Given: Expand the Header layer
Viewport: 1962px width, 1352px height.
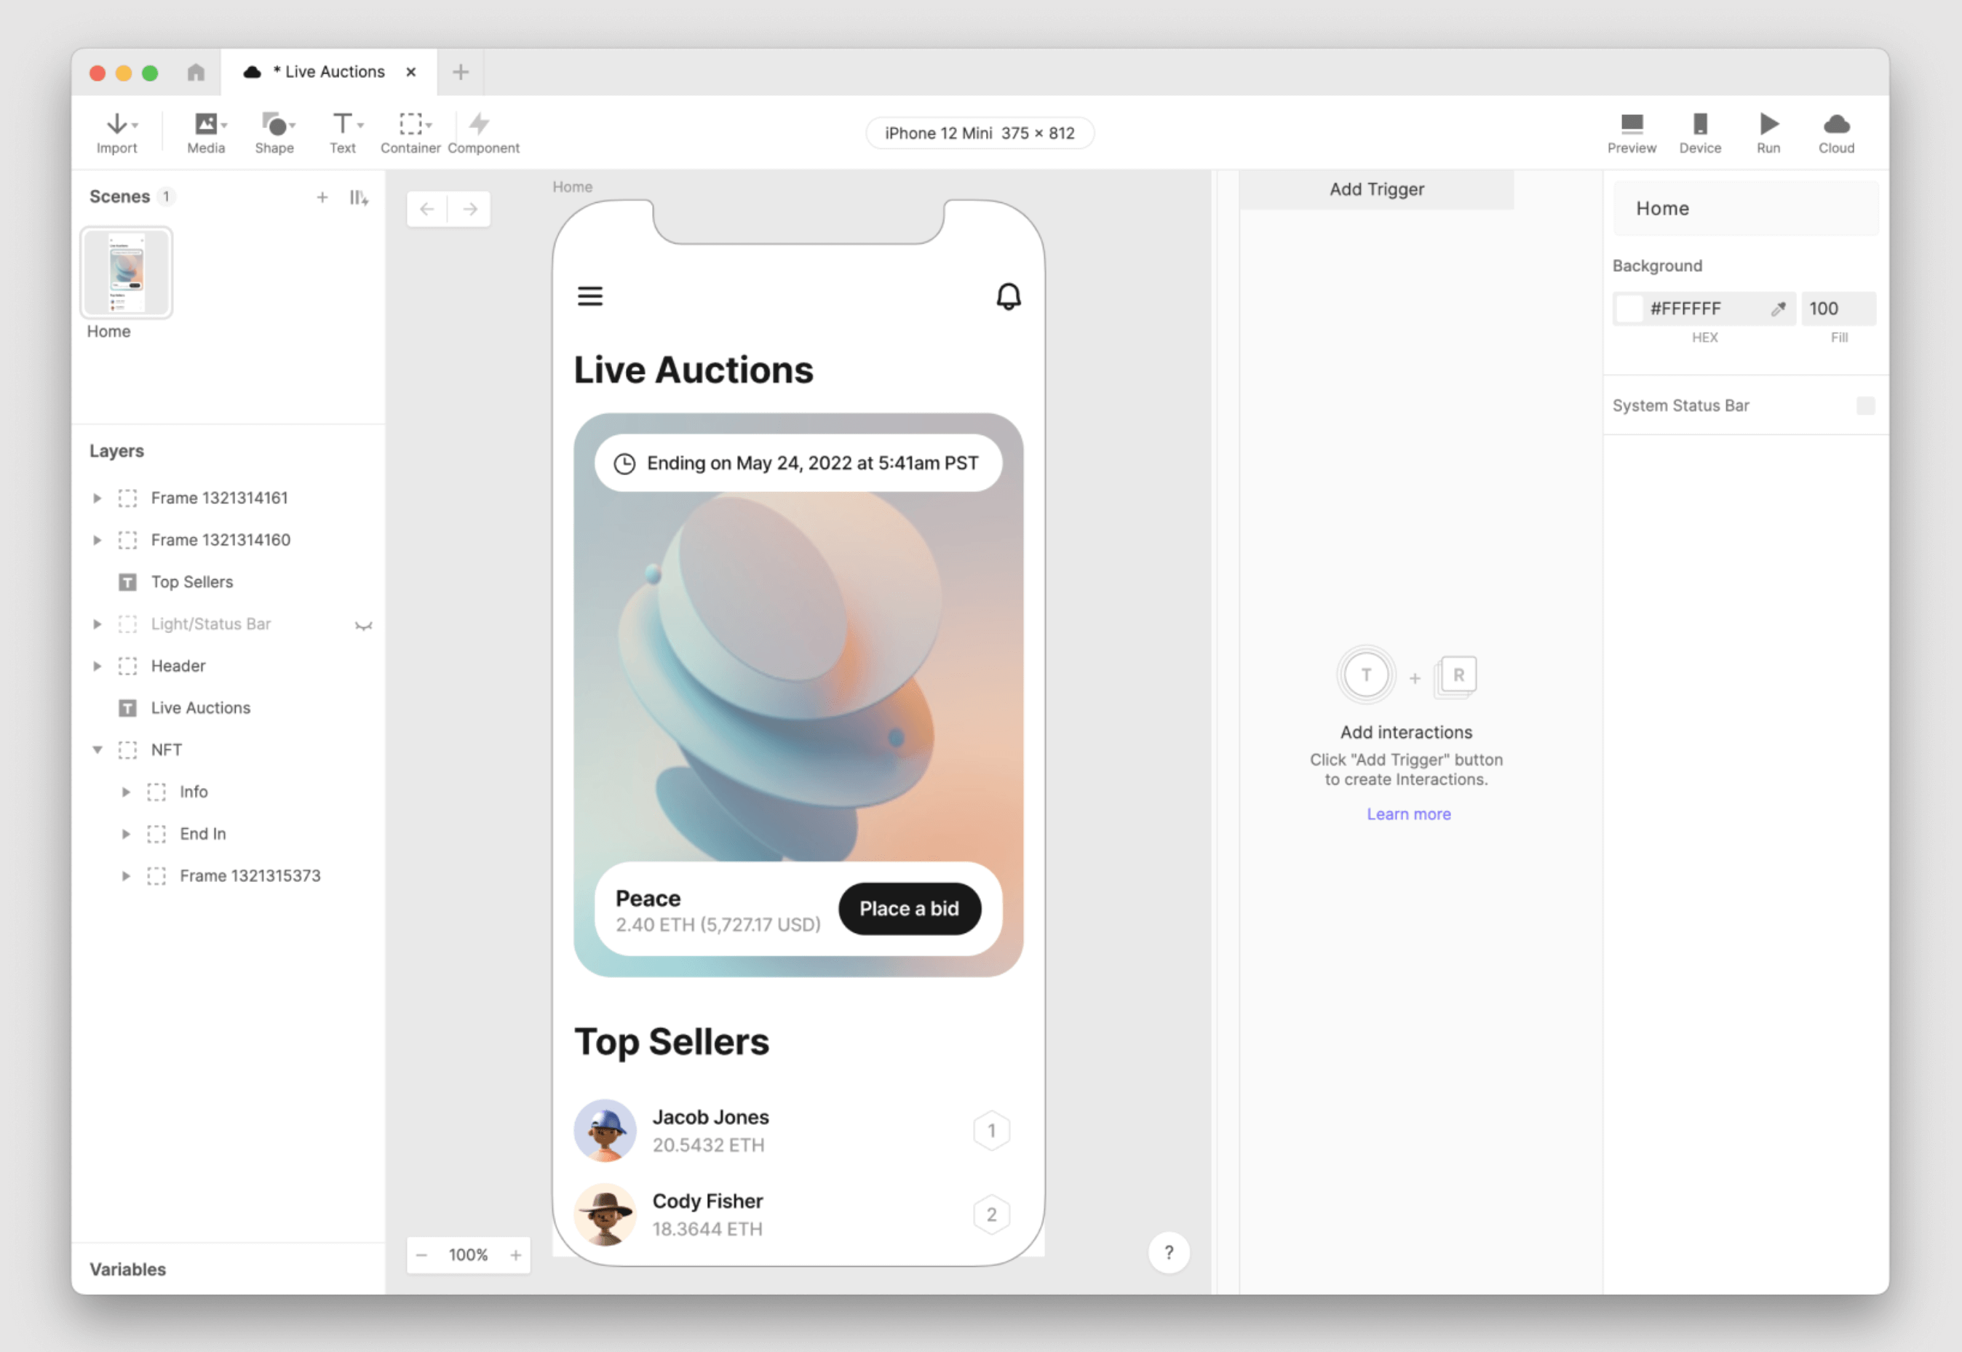Looking at the screenshot, I should click(98, 667).
